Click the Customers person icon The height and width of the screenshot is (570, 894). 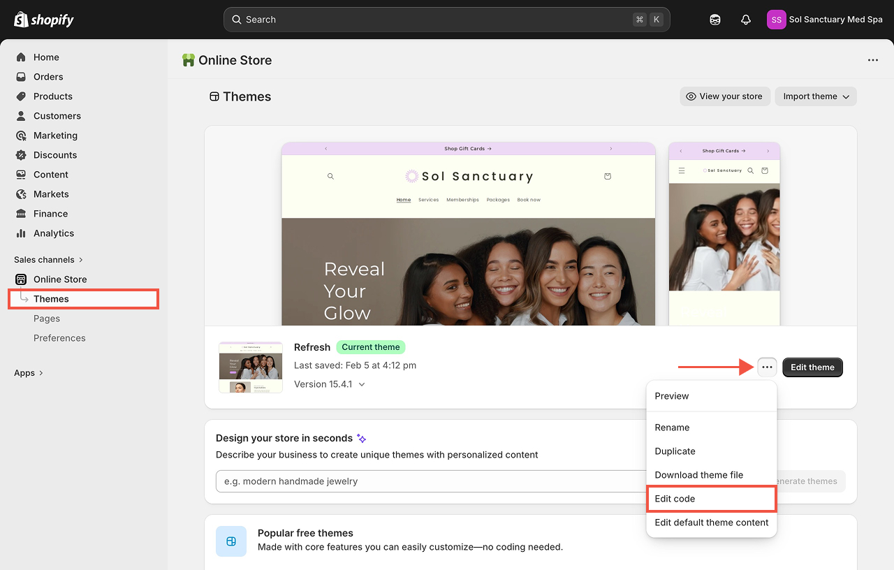(21, 116)
